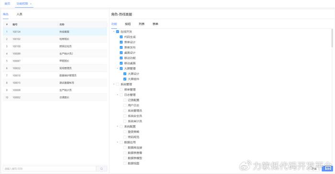Click the blue save button at bottom right
This screenshot has width=335, height=174.
pos(327,168)
